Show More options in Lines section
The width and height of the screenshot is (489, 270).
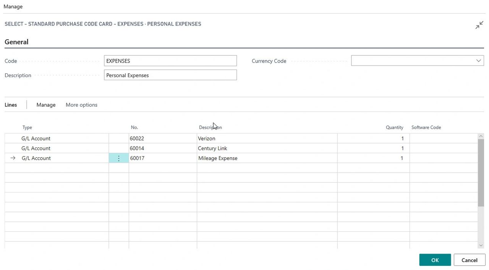tap(81, 105)
